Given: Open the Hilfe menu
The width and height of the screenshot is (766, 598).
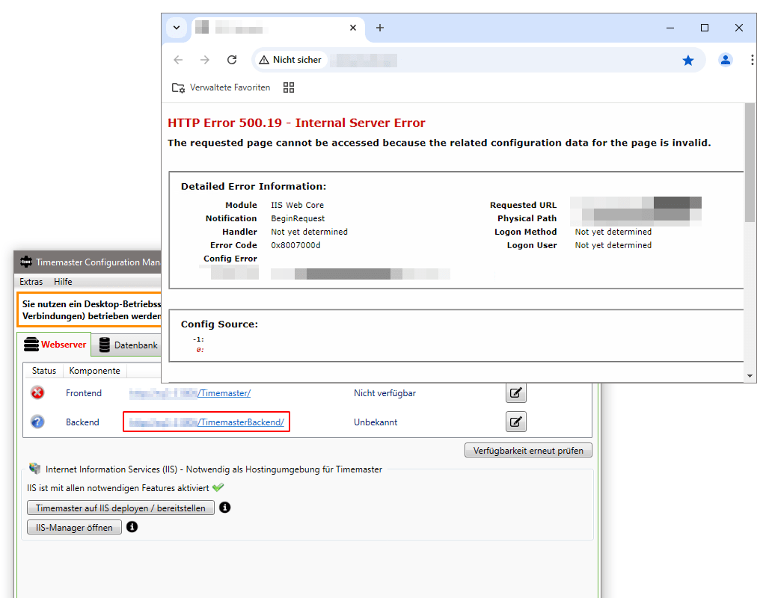Looking at the screenshot, I should coord(63,282).
